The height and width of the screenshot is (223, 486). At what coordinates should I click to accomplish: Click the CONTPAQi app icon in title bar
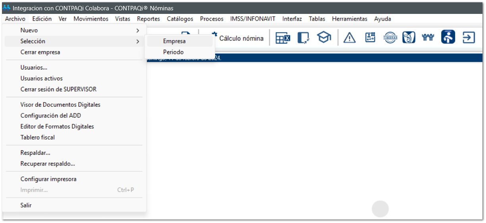coord(7,8)
